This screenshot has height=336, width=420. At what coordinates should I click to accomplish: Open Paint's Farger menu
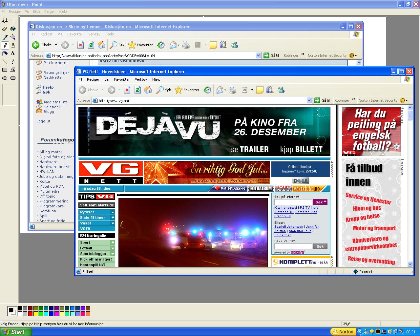[50, 11]
